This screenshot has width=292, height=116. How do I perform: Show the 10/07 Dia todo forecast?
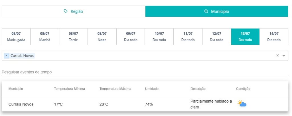click(x=159, y=37)
